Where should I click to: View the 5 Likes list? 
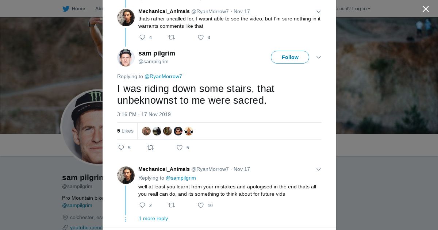pos(125,131)
